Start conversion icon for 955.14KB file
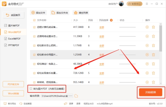This screenshot has height=107, width=166. 147,82
